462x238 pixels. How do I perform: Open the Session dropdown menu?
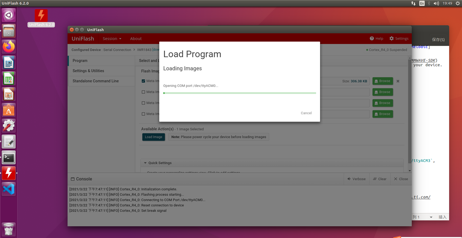[112, 39]
